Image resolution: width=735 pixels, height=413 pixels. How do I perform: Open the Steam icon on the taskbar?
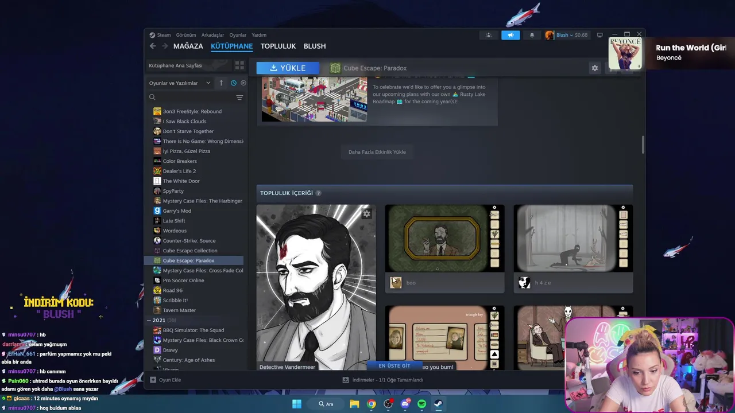point(438,404)
